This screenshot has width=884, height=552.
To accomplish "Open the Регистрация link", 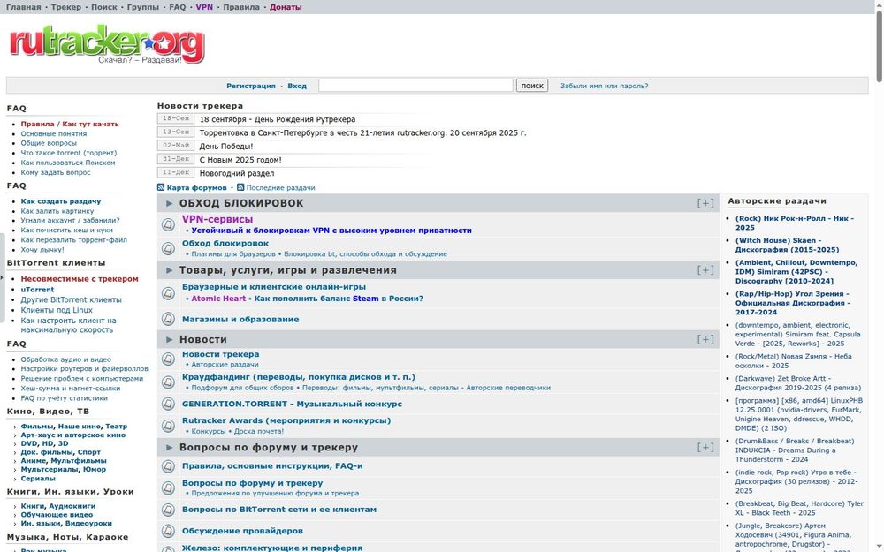I will 251,86.
